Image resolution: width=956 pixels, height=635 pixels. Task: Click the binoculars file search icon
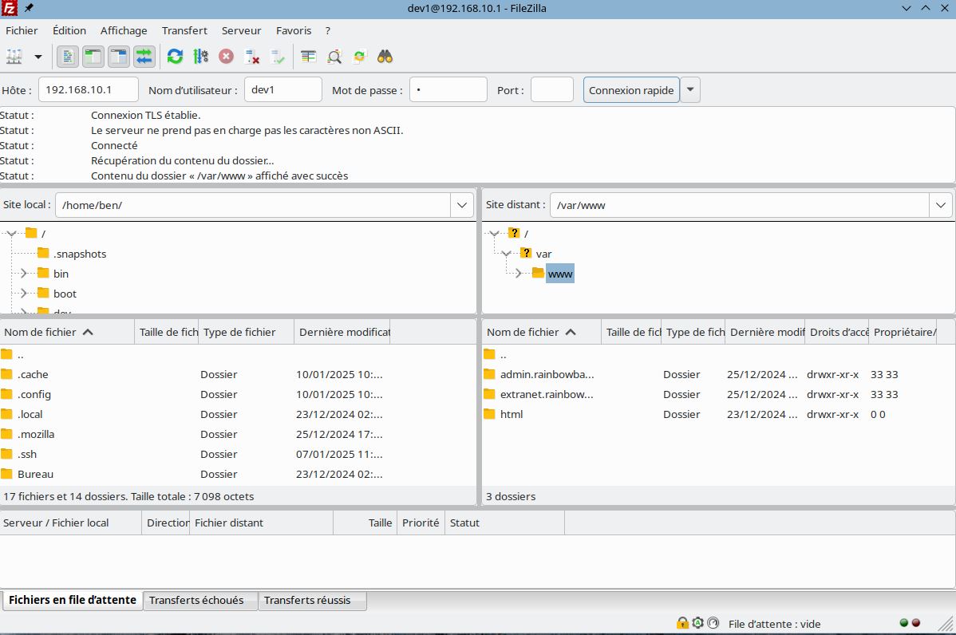(x=385, y=57)
